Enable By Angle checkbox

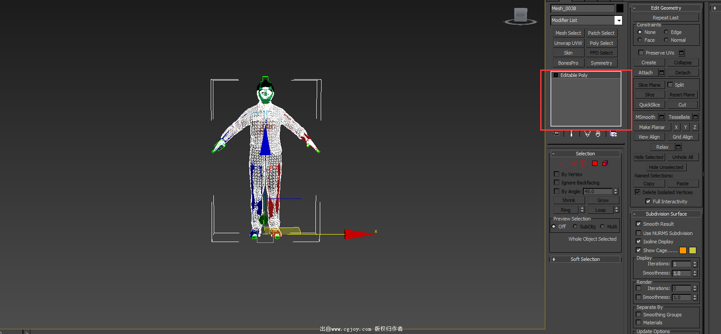click(x=557, y=191)
